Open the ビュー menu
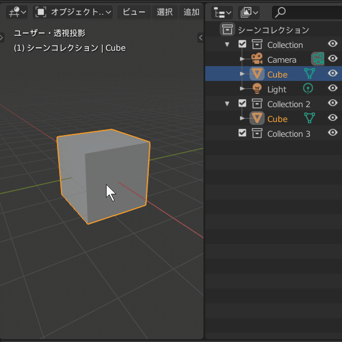Screen dimensions: 342x342 coord(134,12)
